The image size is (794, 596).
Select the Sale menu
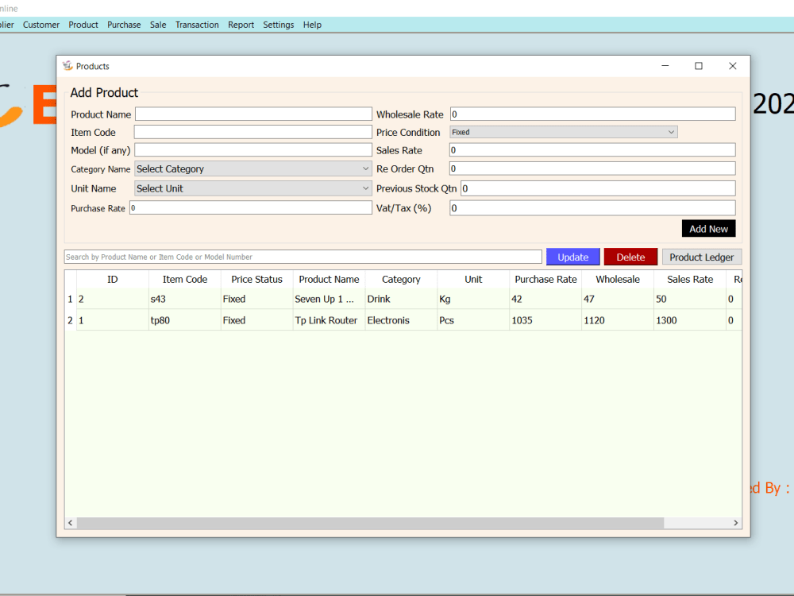click(157, 25)
